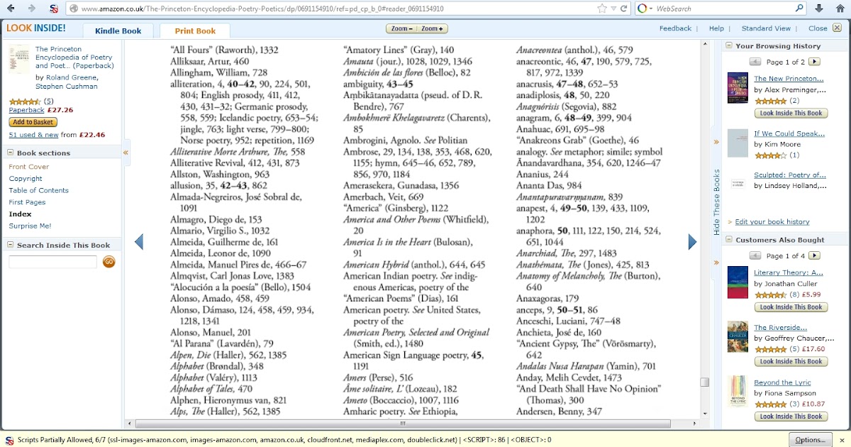Viewport: 851px width, 447px height.
Task: Jump to Table of Contents section
Action: click(39, 190)
